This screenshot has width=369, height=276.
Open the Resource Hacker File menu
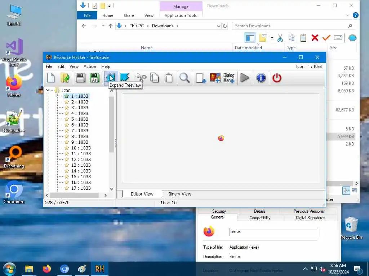pos(49,66)
